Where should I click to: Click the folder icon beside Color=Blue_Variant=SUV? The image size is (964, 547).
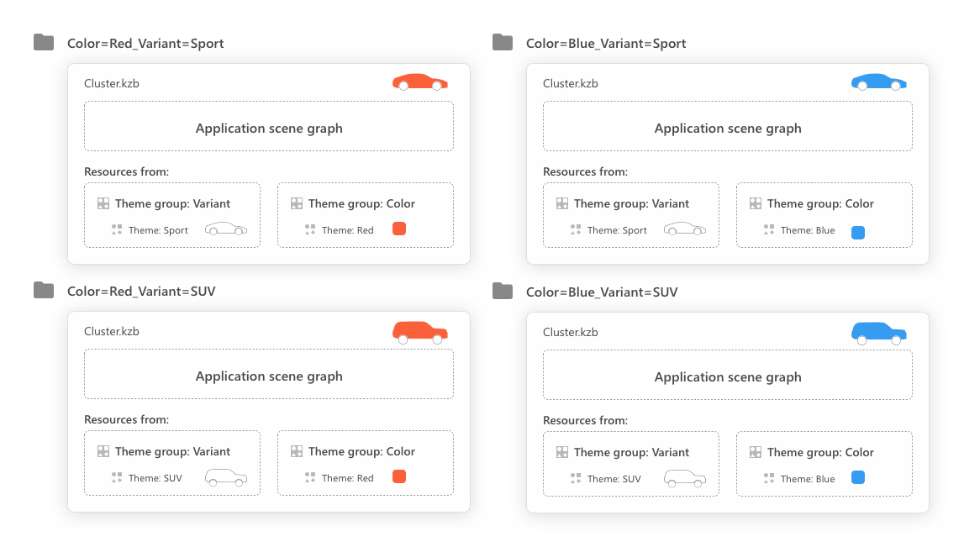point(503,292)
